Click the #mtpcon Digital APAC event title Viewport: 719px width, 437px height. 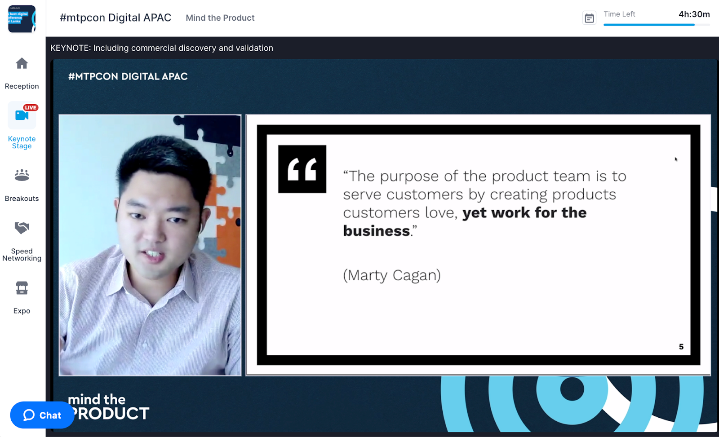pyautogui.click(x=115, y=18)
